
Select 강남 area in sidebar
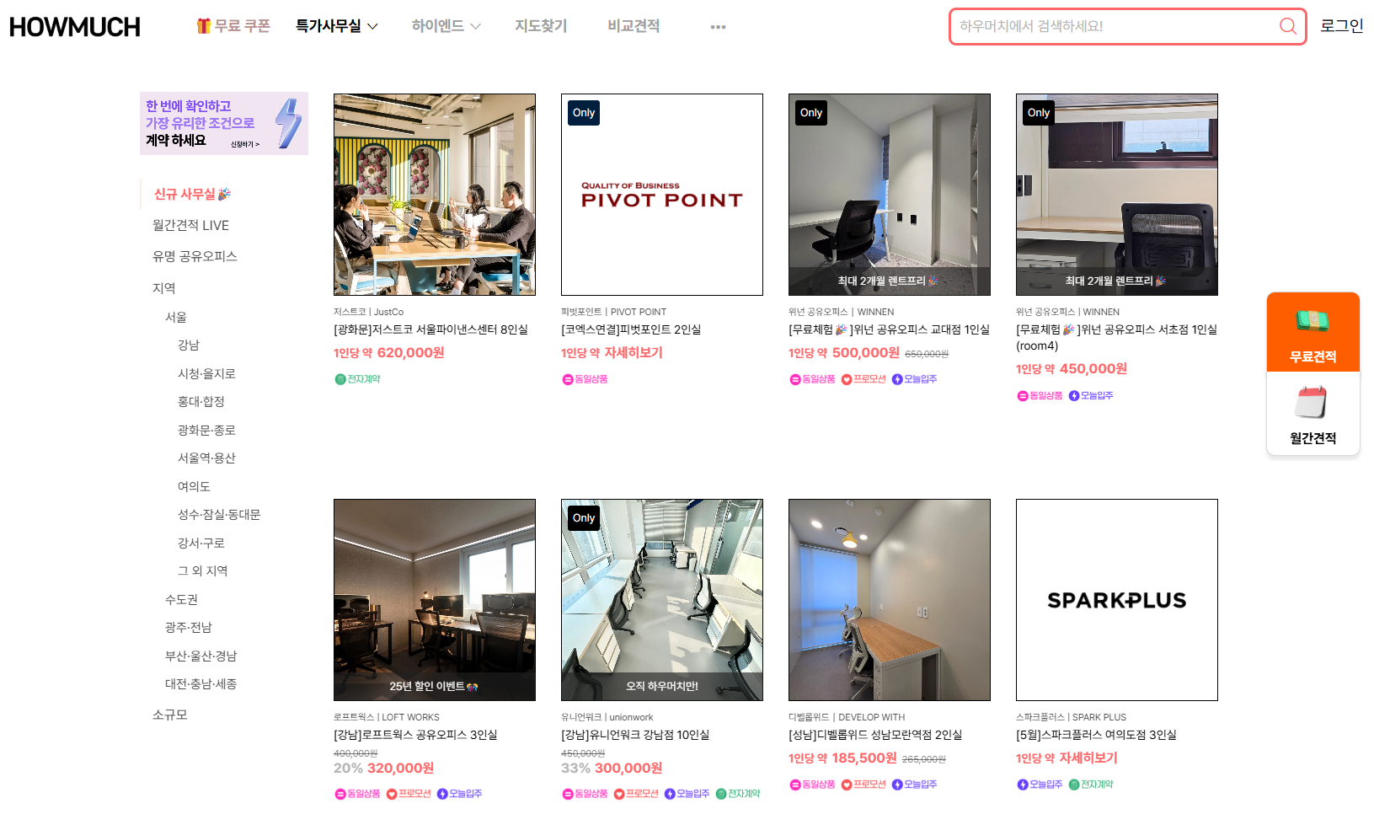(x=189, y=345)
